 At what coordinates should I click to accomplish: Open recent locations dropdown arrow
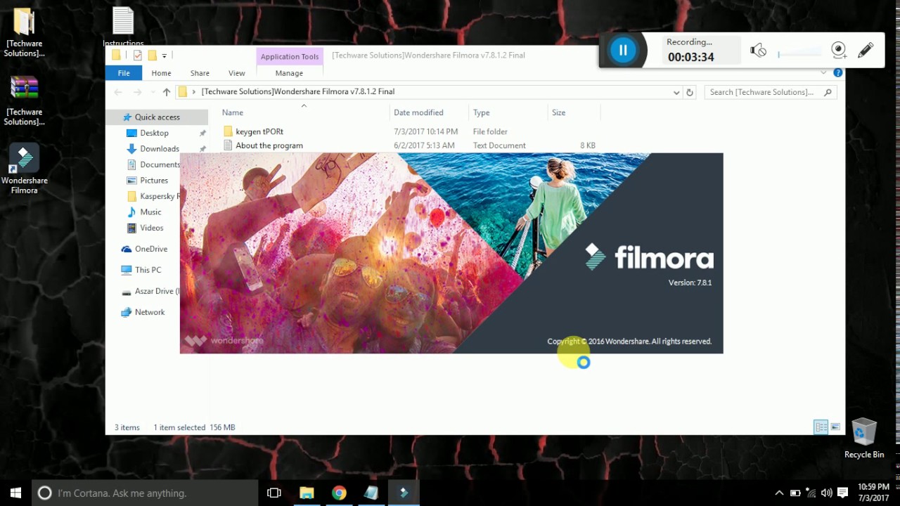click(152, 93)
